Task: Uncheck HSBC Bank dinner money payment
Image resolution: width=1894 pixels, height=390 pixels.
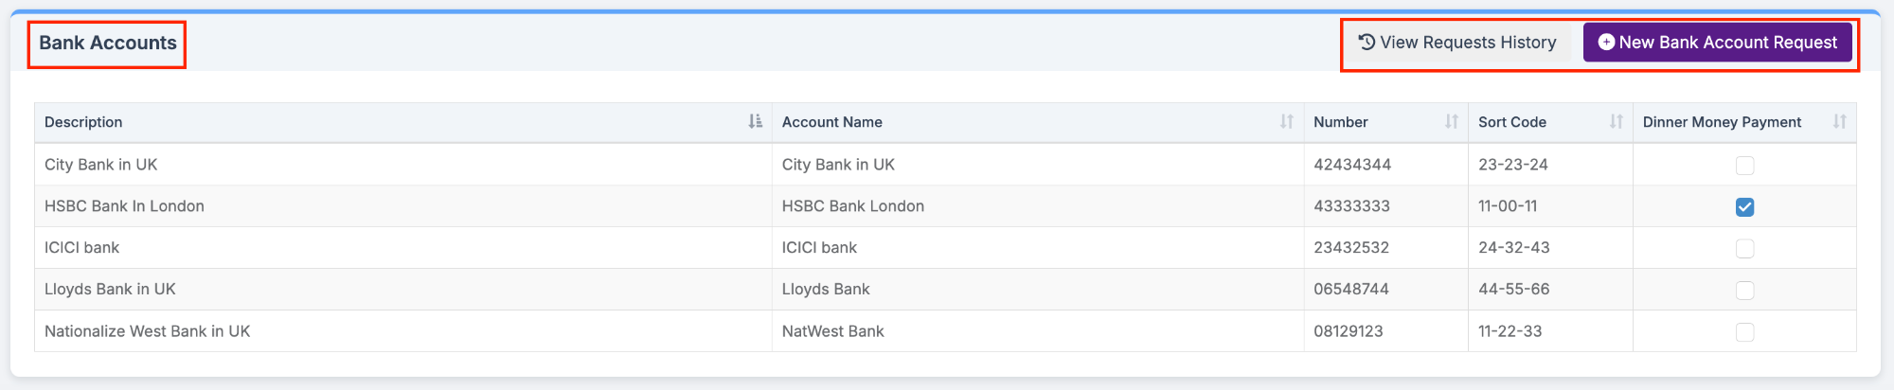Action: pyautogui.click(x=1744, y=207)
